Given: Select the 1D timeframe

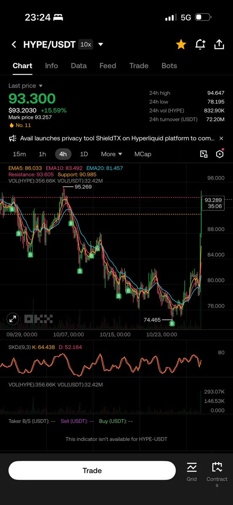Looking at the screenshot, I should (84, 154).
